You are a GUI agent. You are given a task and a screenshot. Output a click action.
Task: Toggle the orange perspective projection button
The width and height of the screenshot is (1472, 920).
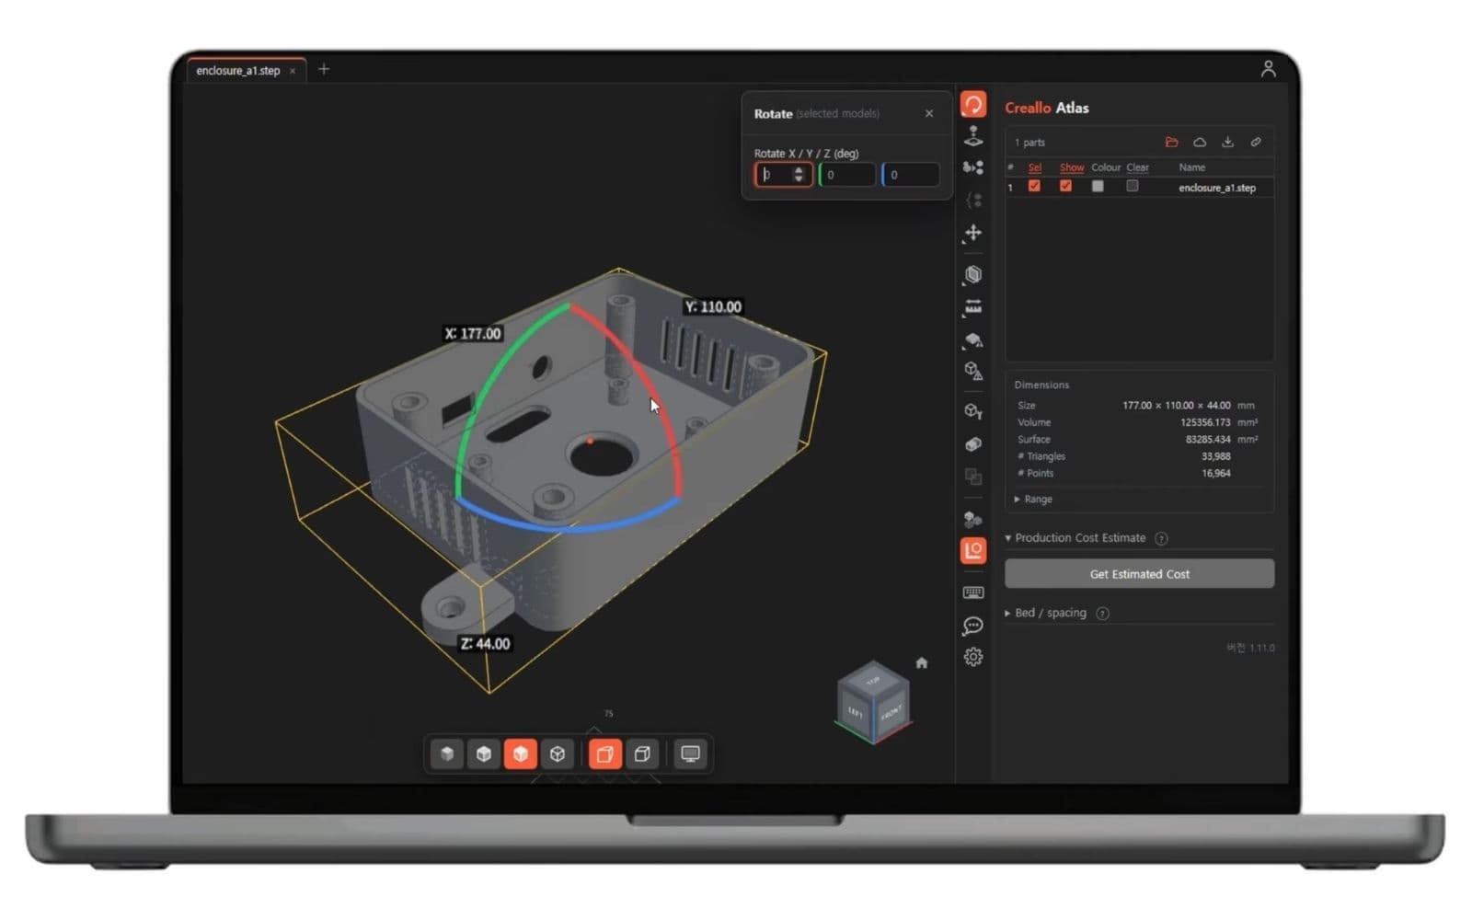click(x=604, y=753)
